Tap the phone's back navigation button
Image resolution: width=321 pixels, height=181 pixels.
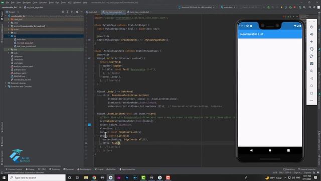point(251,150)
